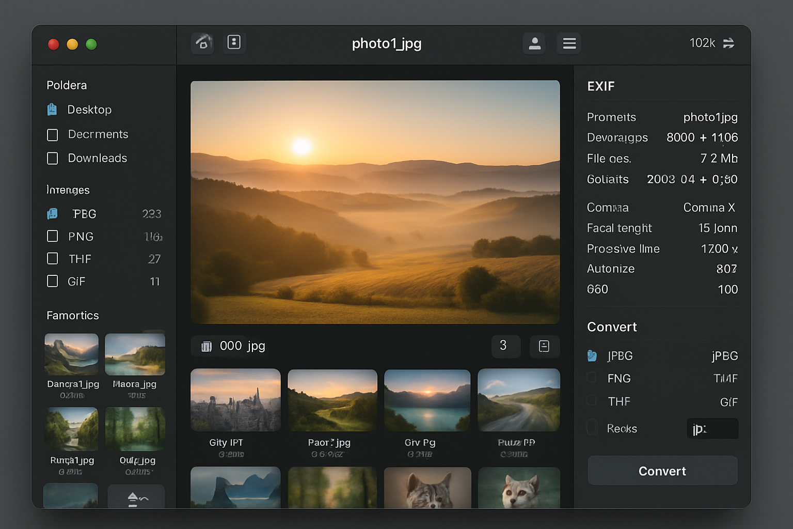Click the jp input field in Convert panel
The height and width of the screenshot is (529, 793).
click(x=712, y=428)
